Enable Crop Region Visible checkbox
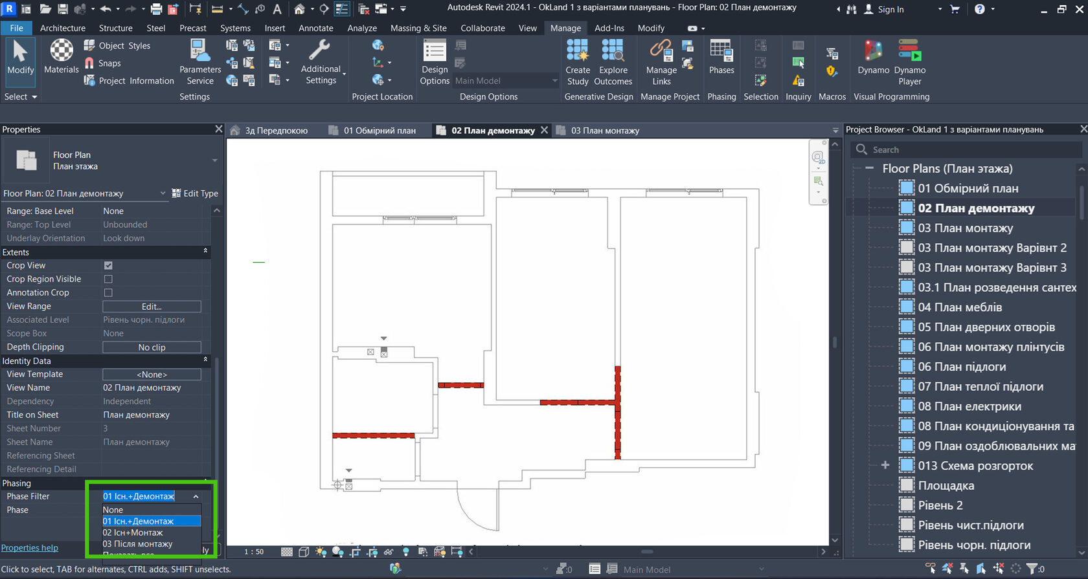The height and width of the screenshot is (579, 1088). point(108,279)
